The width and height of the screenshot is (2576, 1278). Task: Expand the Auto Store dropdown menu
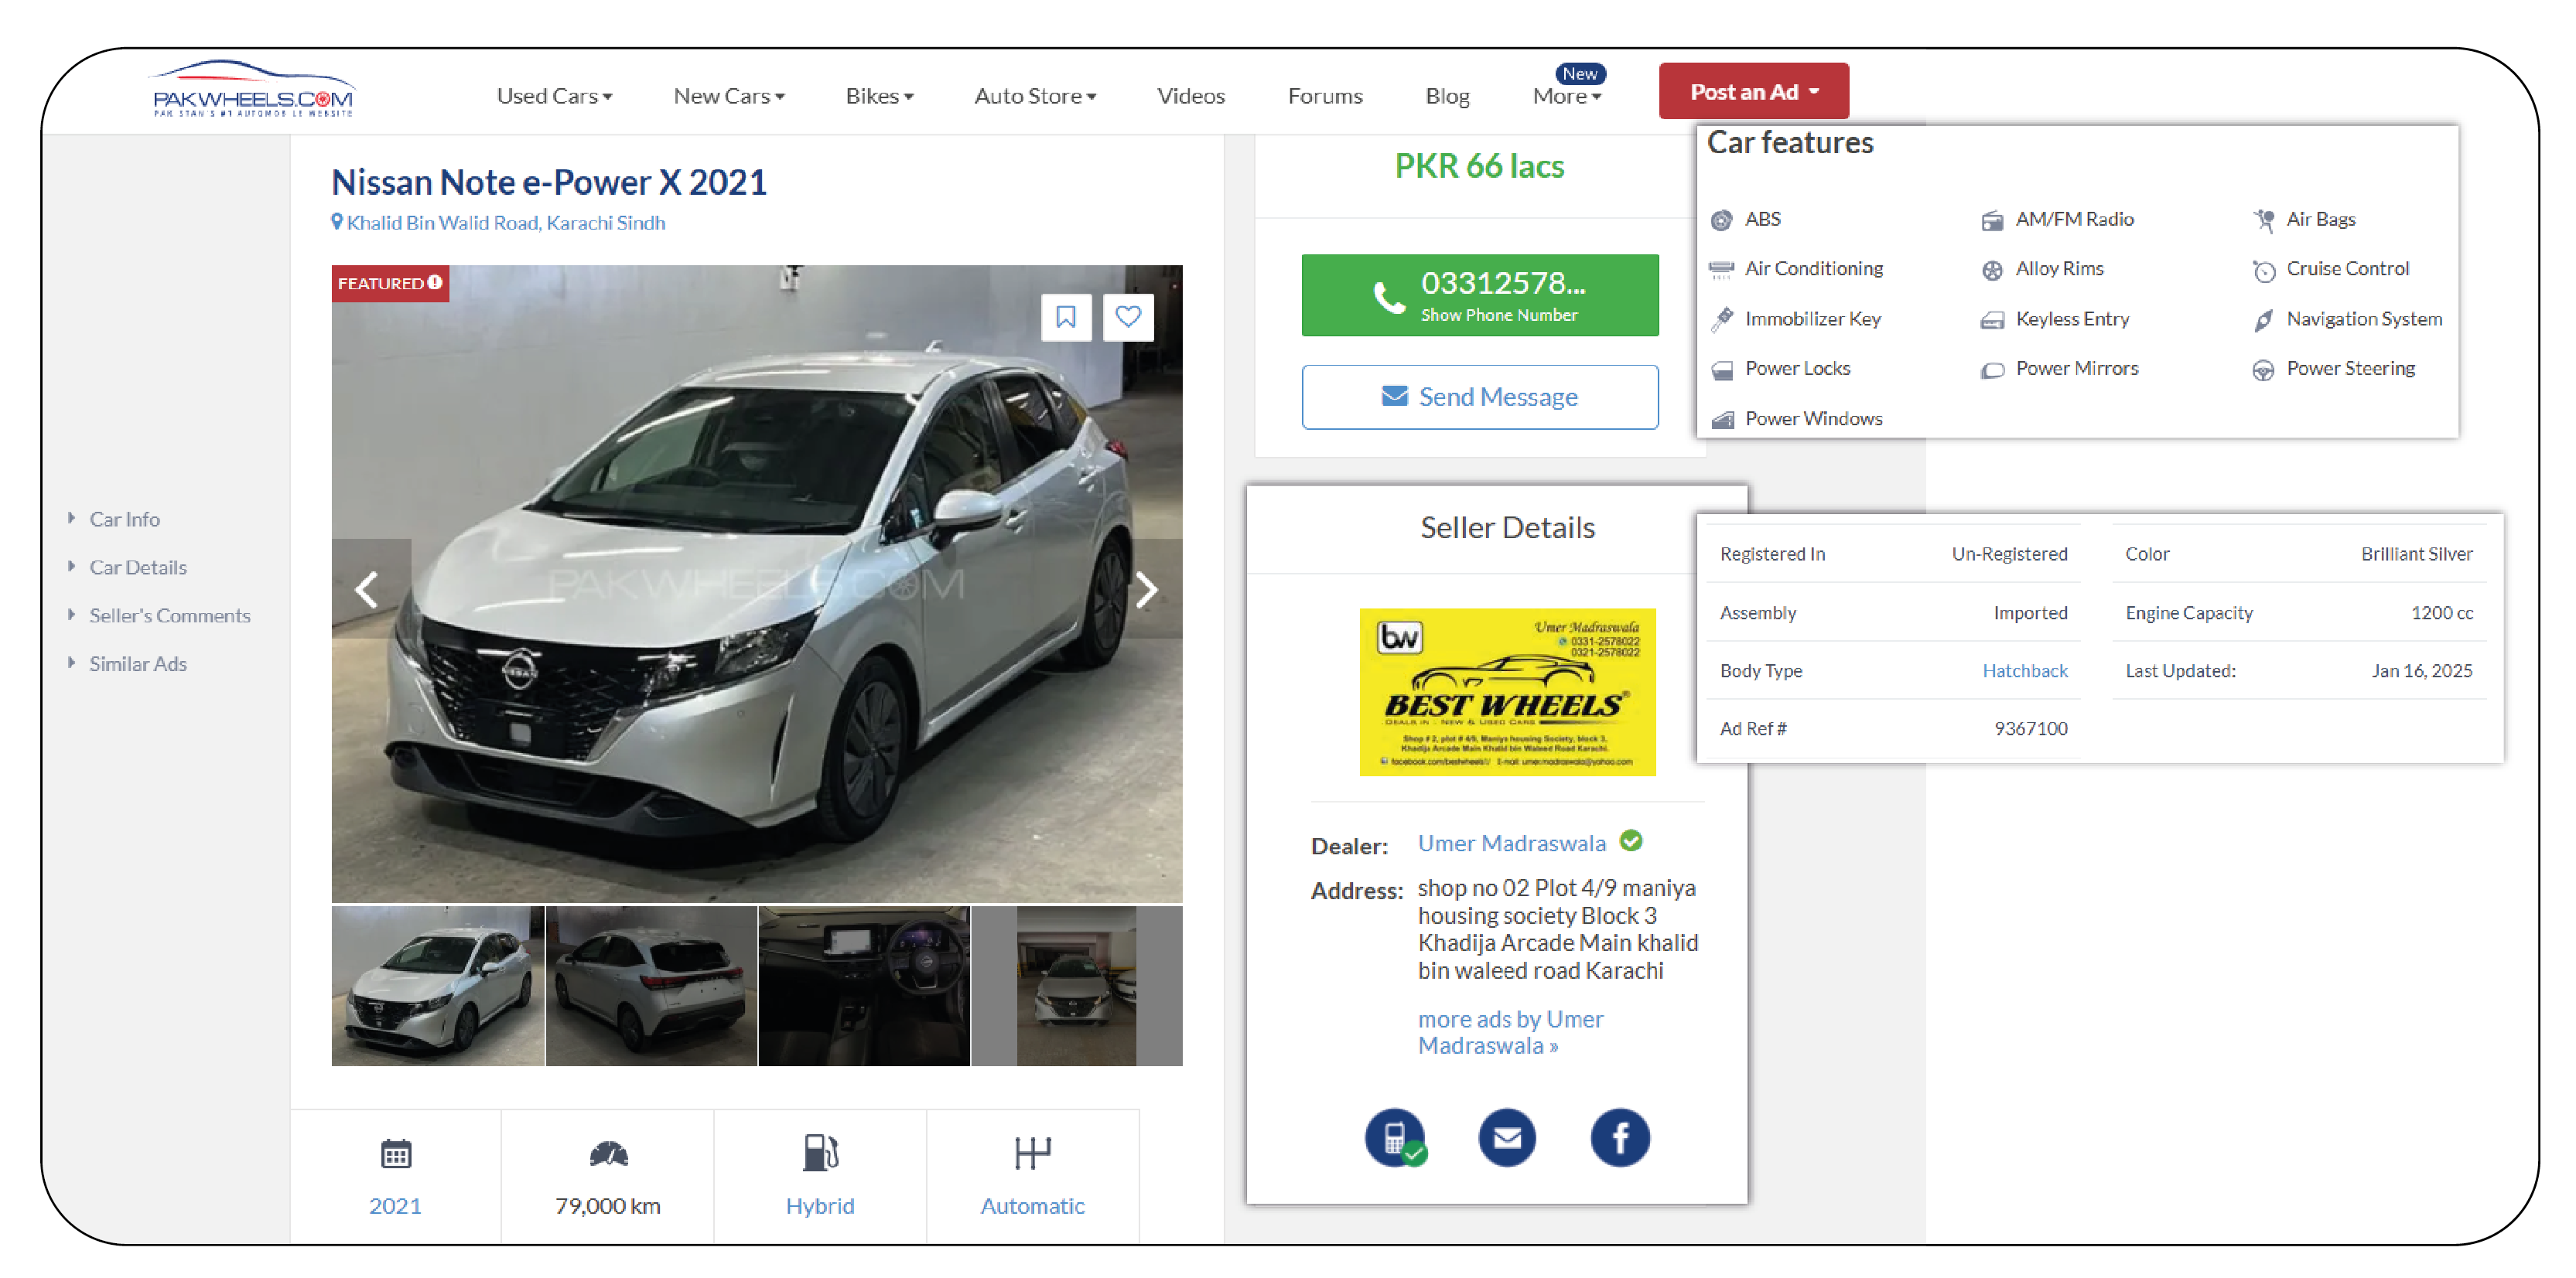click(1036, 96)
